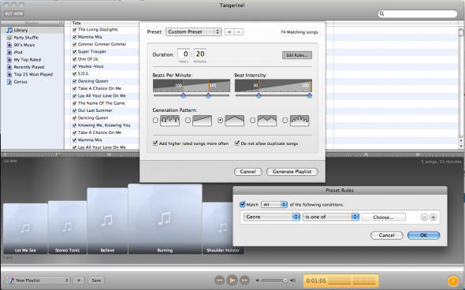Viewport: 465px width, 290px height.
Task: Click the minutes duration field
Action: point(200,54)
